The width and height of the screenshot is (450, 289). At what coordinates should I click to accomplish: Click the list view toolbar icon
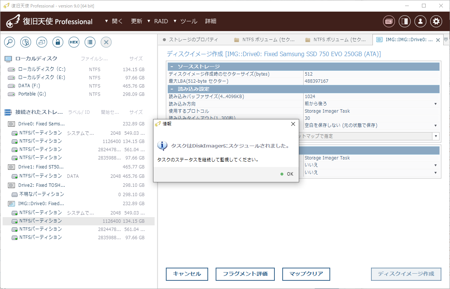point(90,42)
